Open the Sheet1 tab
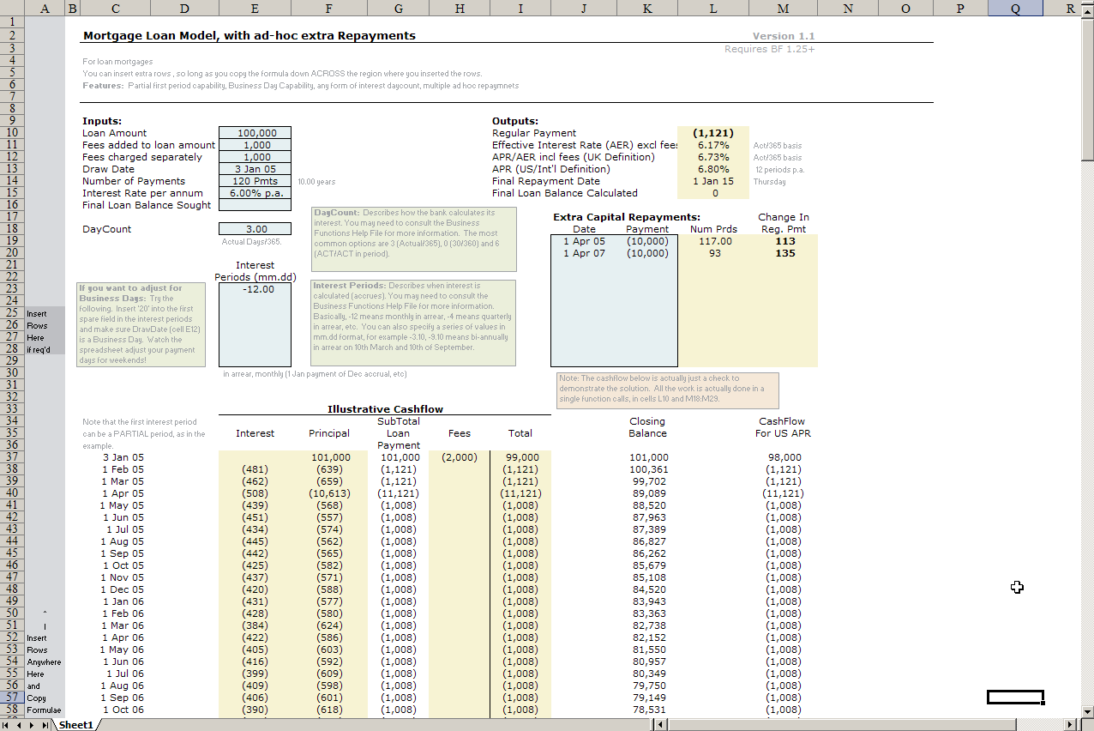 pos(75,725)
